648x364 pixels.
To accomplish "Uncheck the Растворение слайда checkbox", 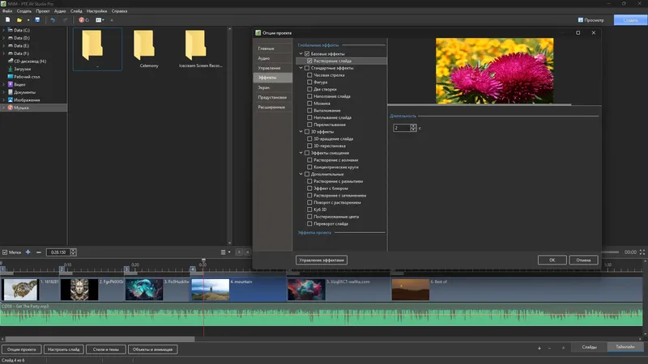I will coord(309,61).
